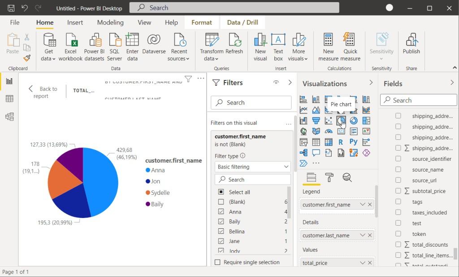Screen dimensions: 459x277
Task: Open the Recent sources dropdown
Action: point(179,47)
